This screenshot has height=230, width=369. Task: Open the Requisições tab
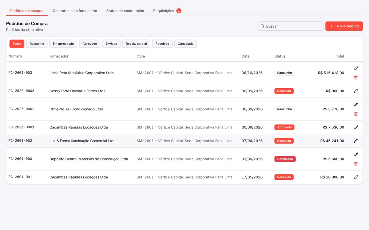167,11
